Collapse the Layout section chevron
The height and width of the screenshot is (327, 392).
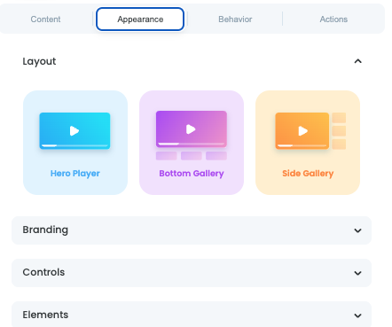click(x=358, y=61)
